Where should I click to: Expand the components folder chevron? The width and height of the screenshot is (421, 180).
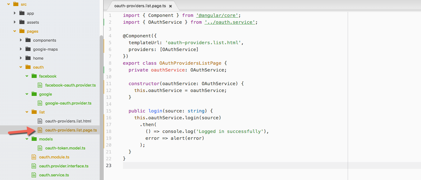(x=21, y=40)
